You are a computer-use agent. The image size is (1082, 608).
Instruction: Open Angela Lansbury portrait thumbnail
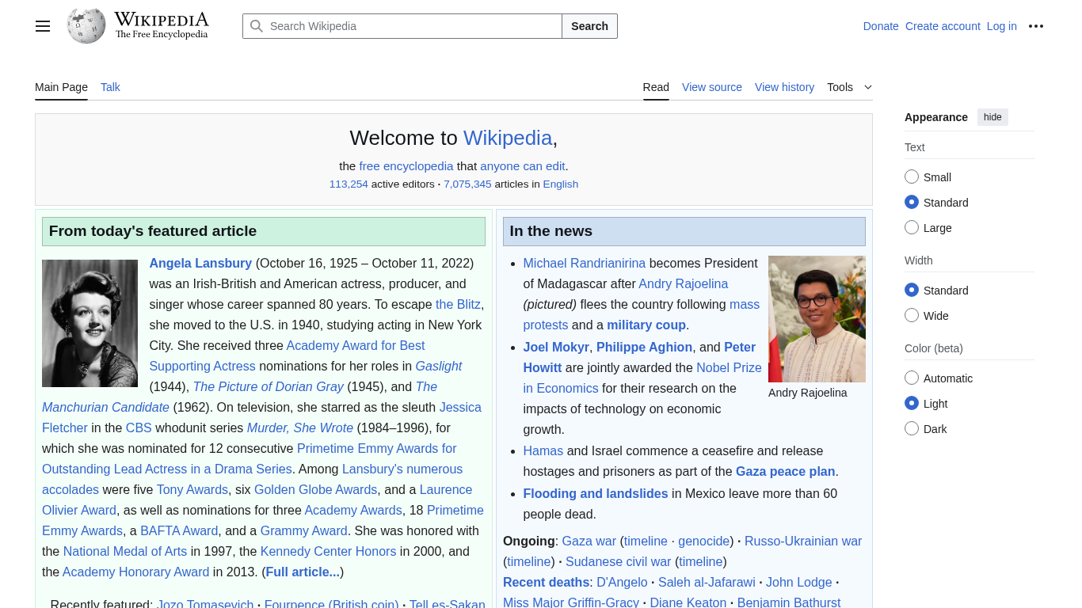90,323
